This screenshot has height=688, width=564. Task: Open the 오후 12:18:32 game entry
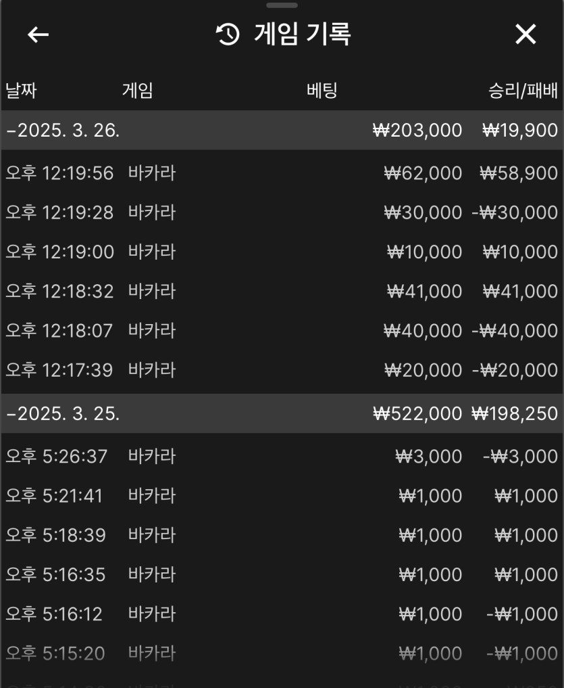pos(282,292)
